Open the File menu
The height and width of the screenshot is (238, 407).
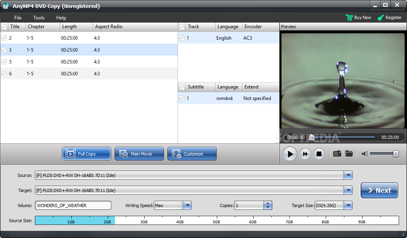(x=18, y=18)
